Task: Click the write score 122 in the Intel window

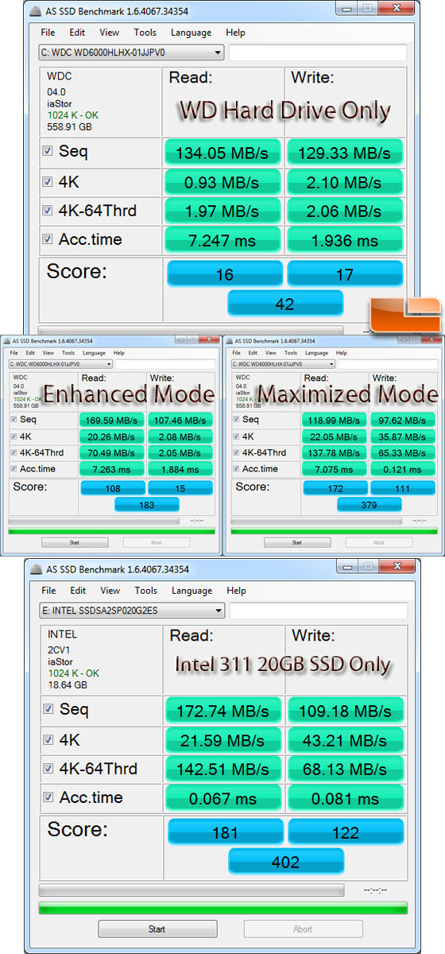Action: 346,832
